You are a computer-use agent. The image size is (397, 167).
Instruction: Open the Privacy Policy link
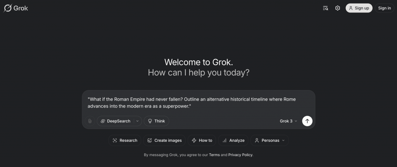click(x=240, y=155)
